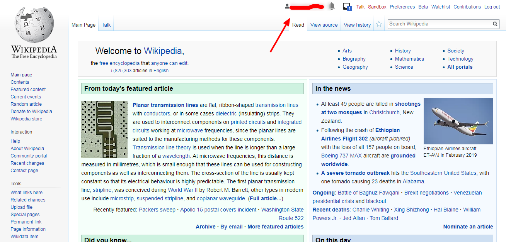Add page to watchlist with star icon
Image resolution: width=506 pixels, height=242 pixels.
click(379, 24)
